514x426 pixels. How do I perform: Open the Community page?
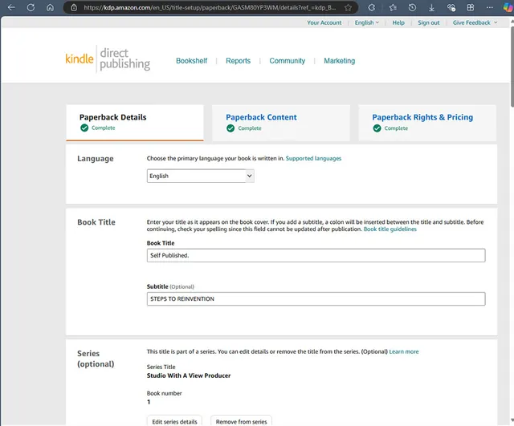pyautogui.click(x=288, y=61)
